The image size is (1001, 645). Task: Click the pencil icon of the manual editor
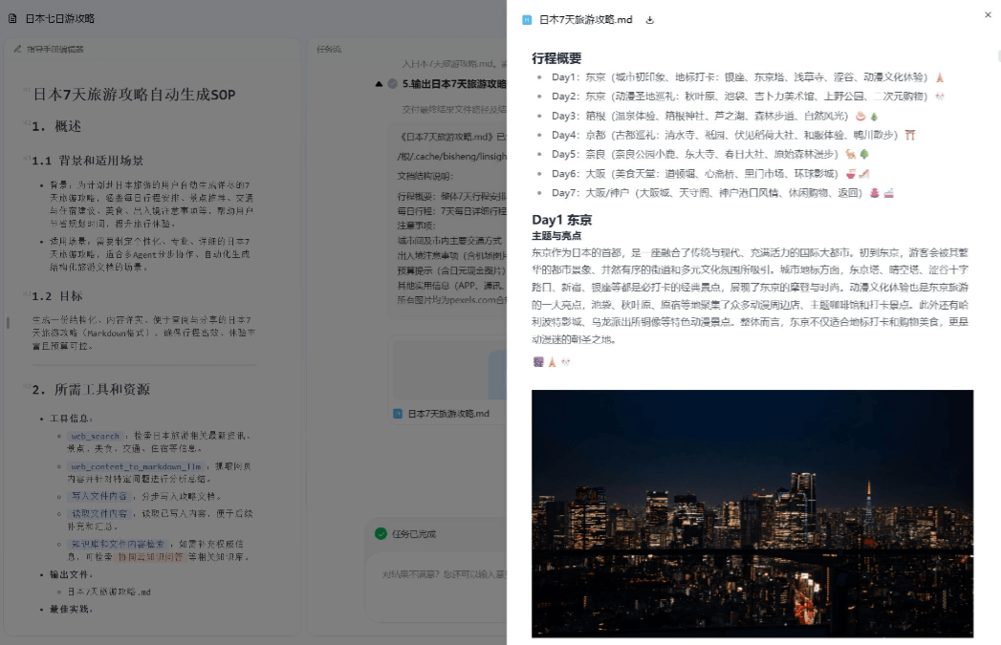coord(17,48)
